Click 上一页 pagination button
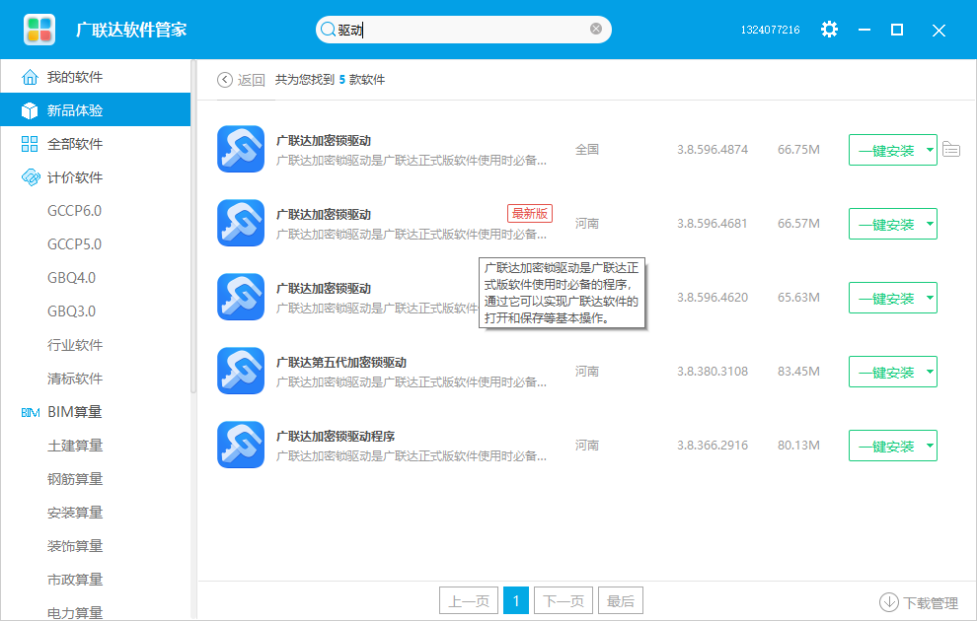 [469, 600]
